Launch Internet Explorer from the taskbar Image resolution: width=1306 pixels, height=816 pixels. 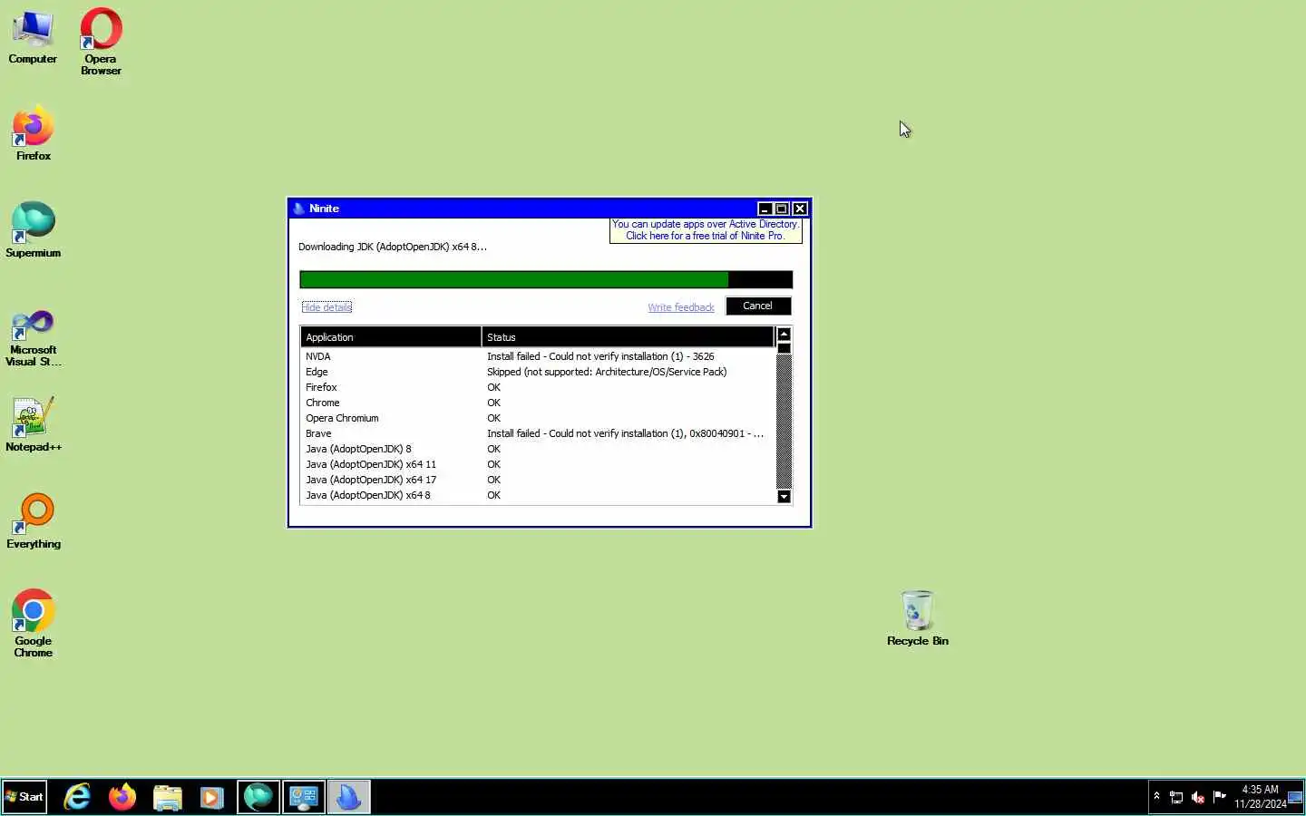tap(78, 797)
